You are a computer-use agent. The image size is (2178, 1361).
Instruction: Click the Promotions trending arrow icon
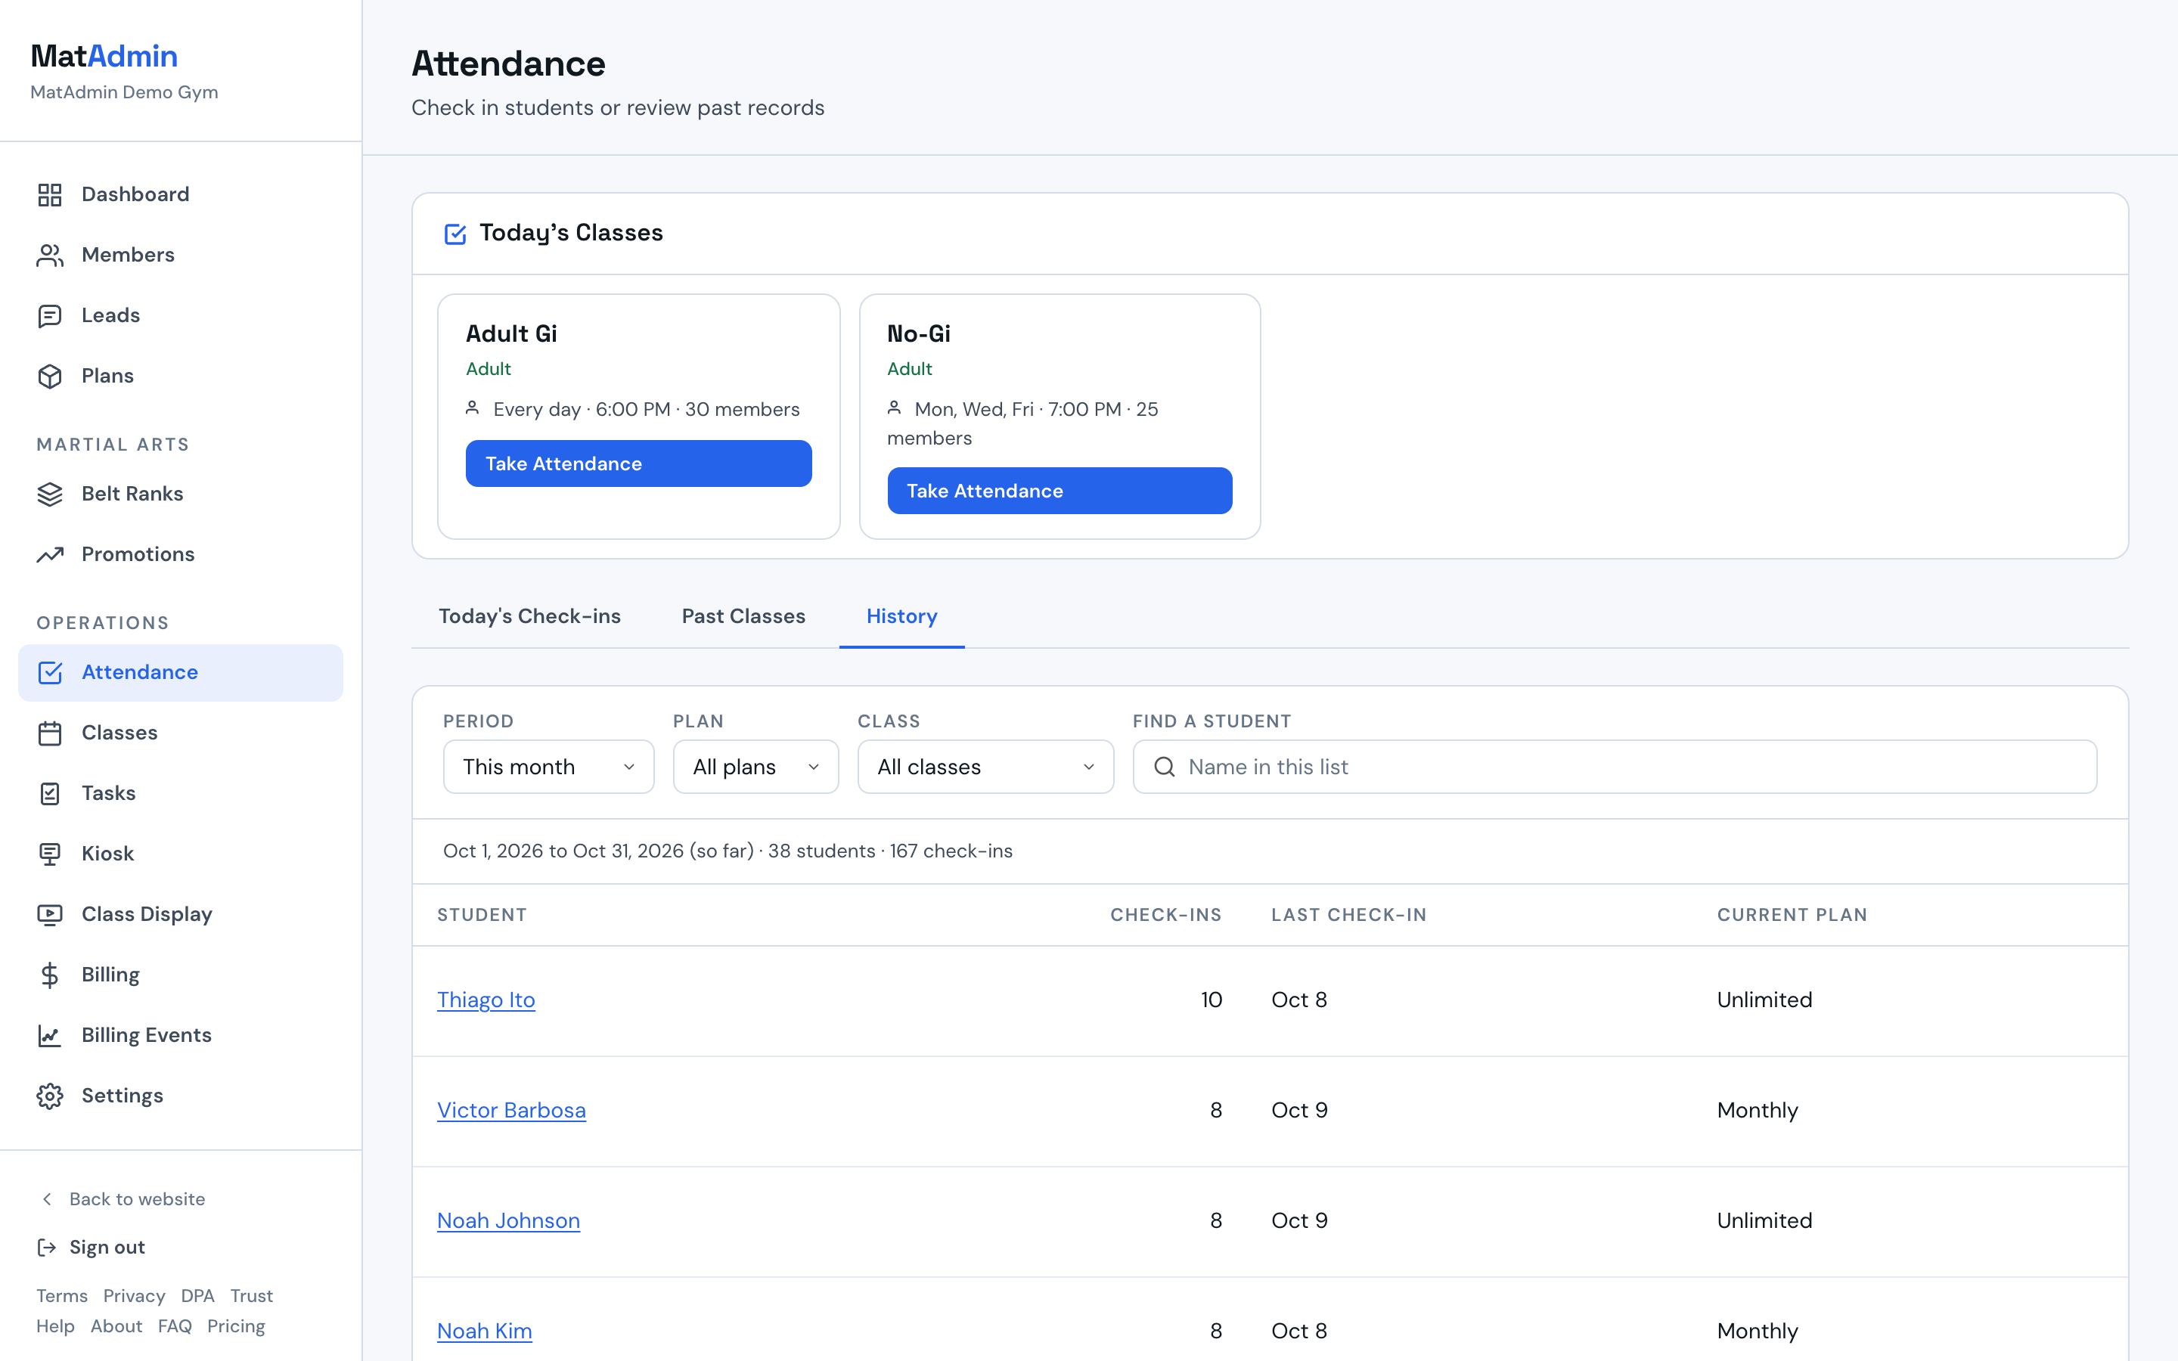(x=49, y=554)
